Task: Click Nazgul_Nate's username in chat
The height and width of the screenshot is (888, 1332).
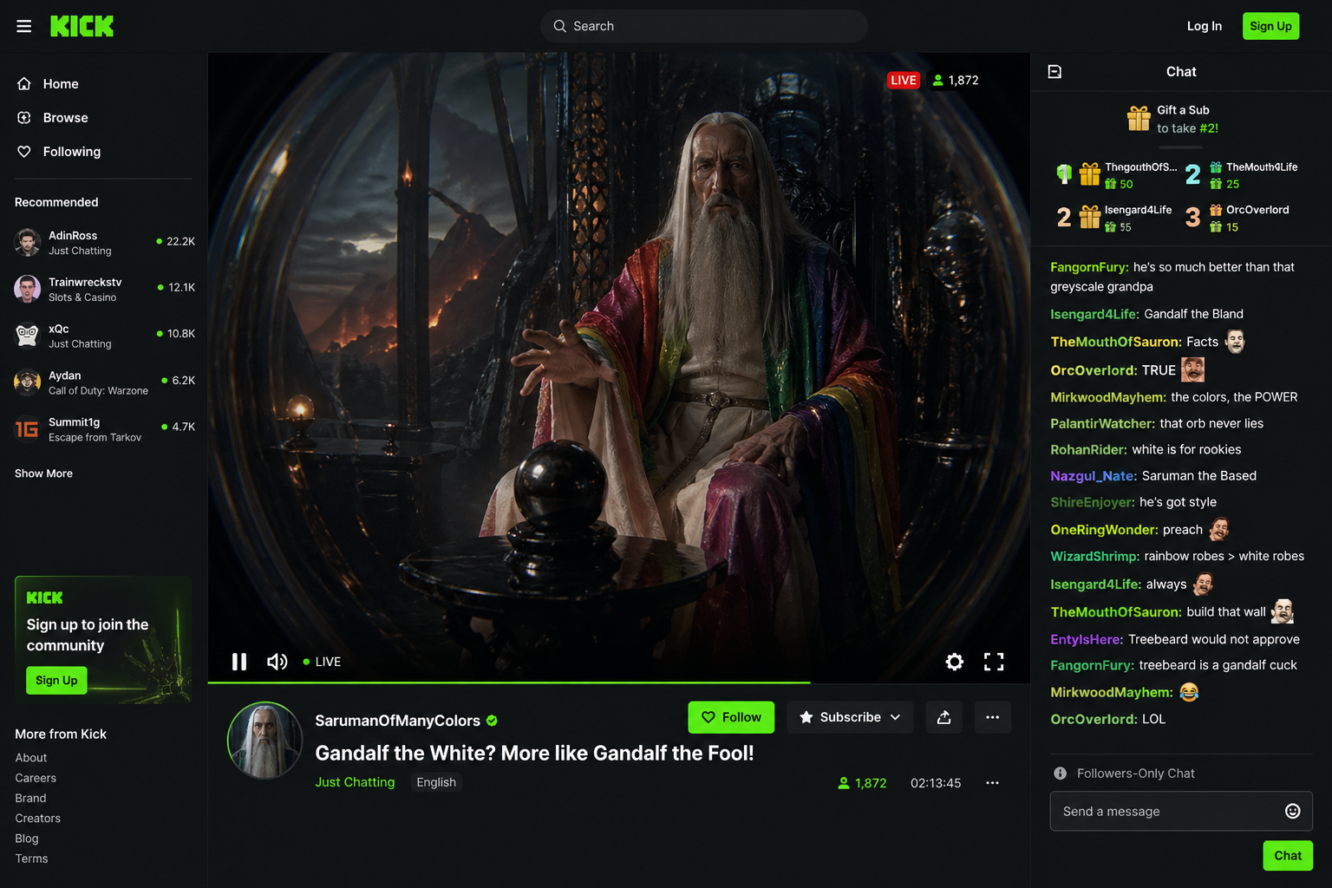Action: (1094, 476)
